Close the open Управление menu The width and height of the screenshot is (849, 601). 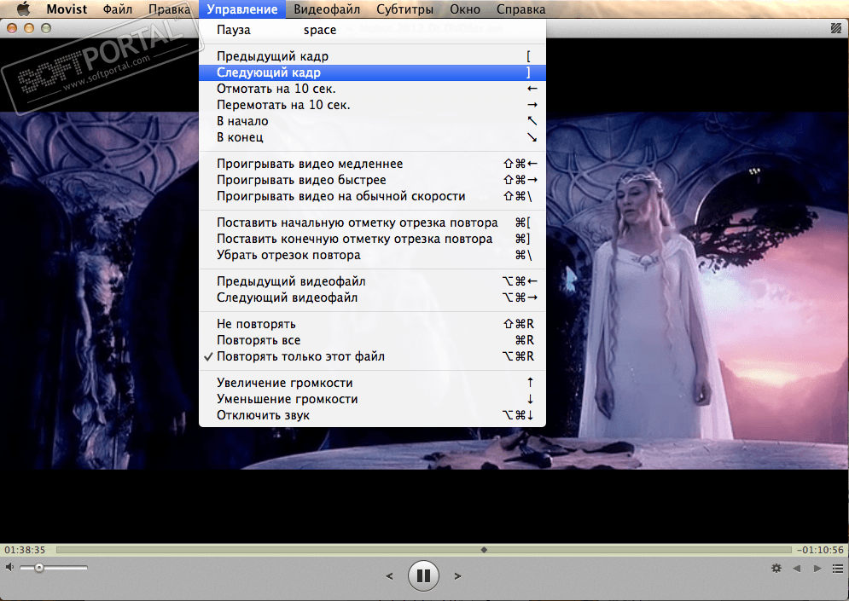tap(242, 9)
